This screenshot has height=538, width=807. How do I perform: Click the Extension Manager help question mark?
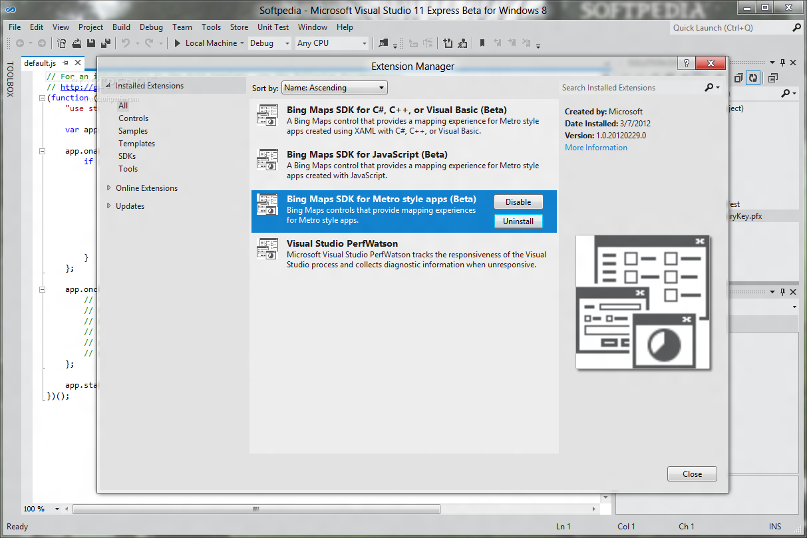click(687, 63)
